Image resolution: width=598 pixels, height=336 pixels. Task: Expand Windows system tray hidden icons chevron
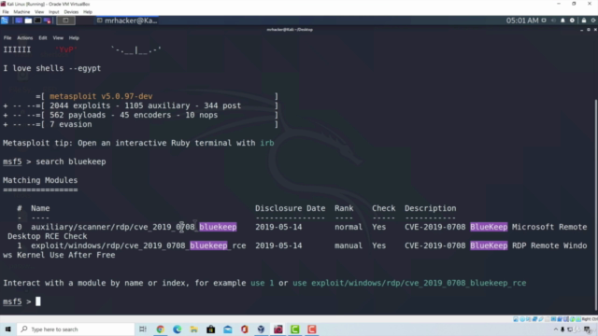pyautogui.click(x=556, y=329)
